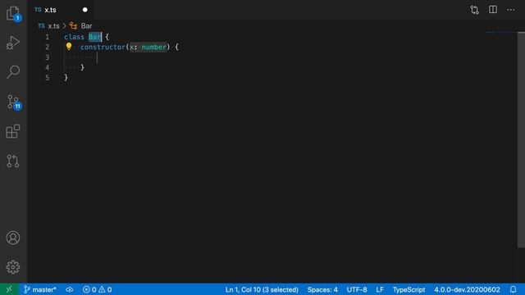Open the Explorer view
Viewport: 525px width, 295px height.
coord(13,14)
